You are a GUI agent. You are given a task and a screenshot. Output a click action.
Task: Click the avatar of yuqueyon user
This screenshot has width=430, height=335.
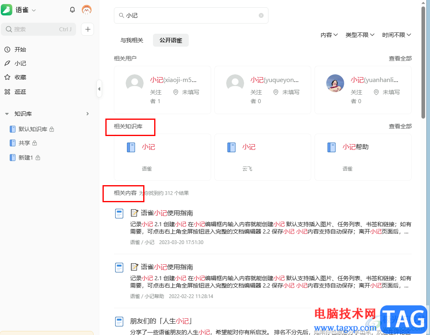[235, 83]
